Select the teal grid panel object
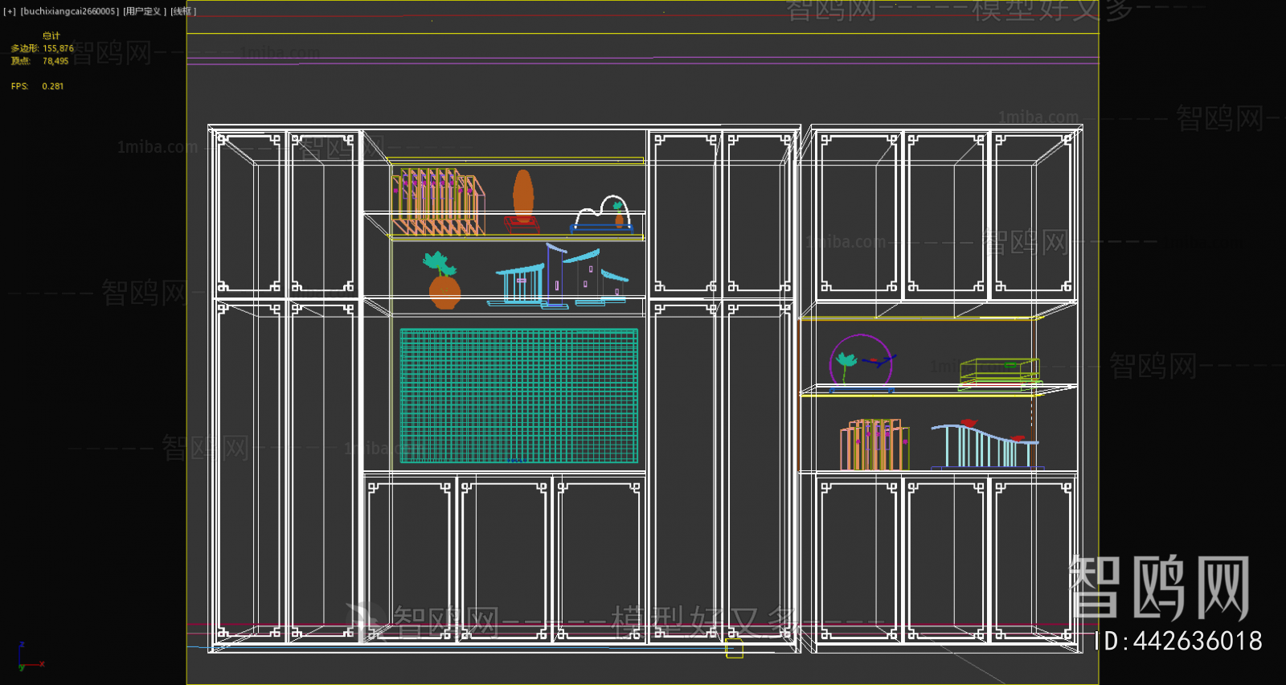The width and height of the screenshot is (1286, 685). [x=518, y=396]
